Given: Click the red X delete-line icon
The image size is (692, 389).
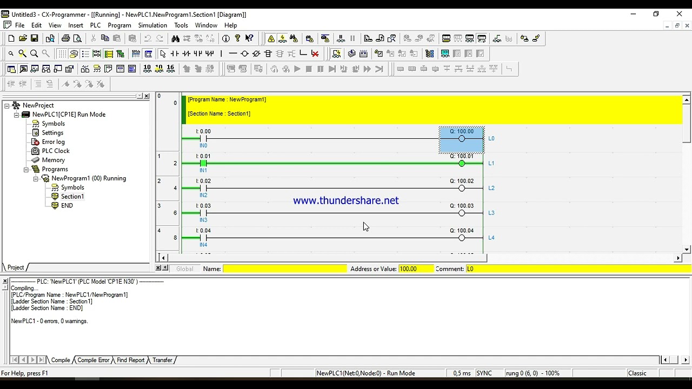Looking at the screenshot, I should (315, 53).
